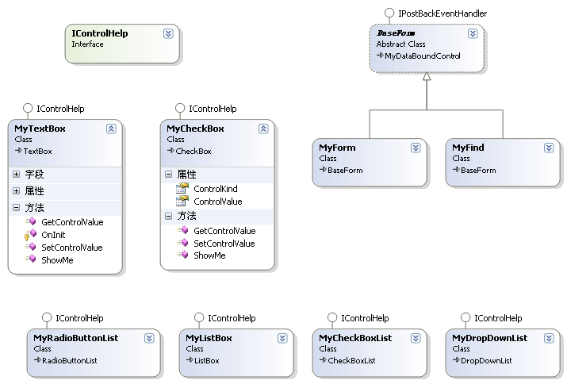Image resolution: width=567 pixels, height=384 pixels.
Task: Click the IControlHelp lollipop above MyRadioButtonList
Action: (x=46, y=317)
